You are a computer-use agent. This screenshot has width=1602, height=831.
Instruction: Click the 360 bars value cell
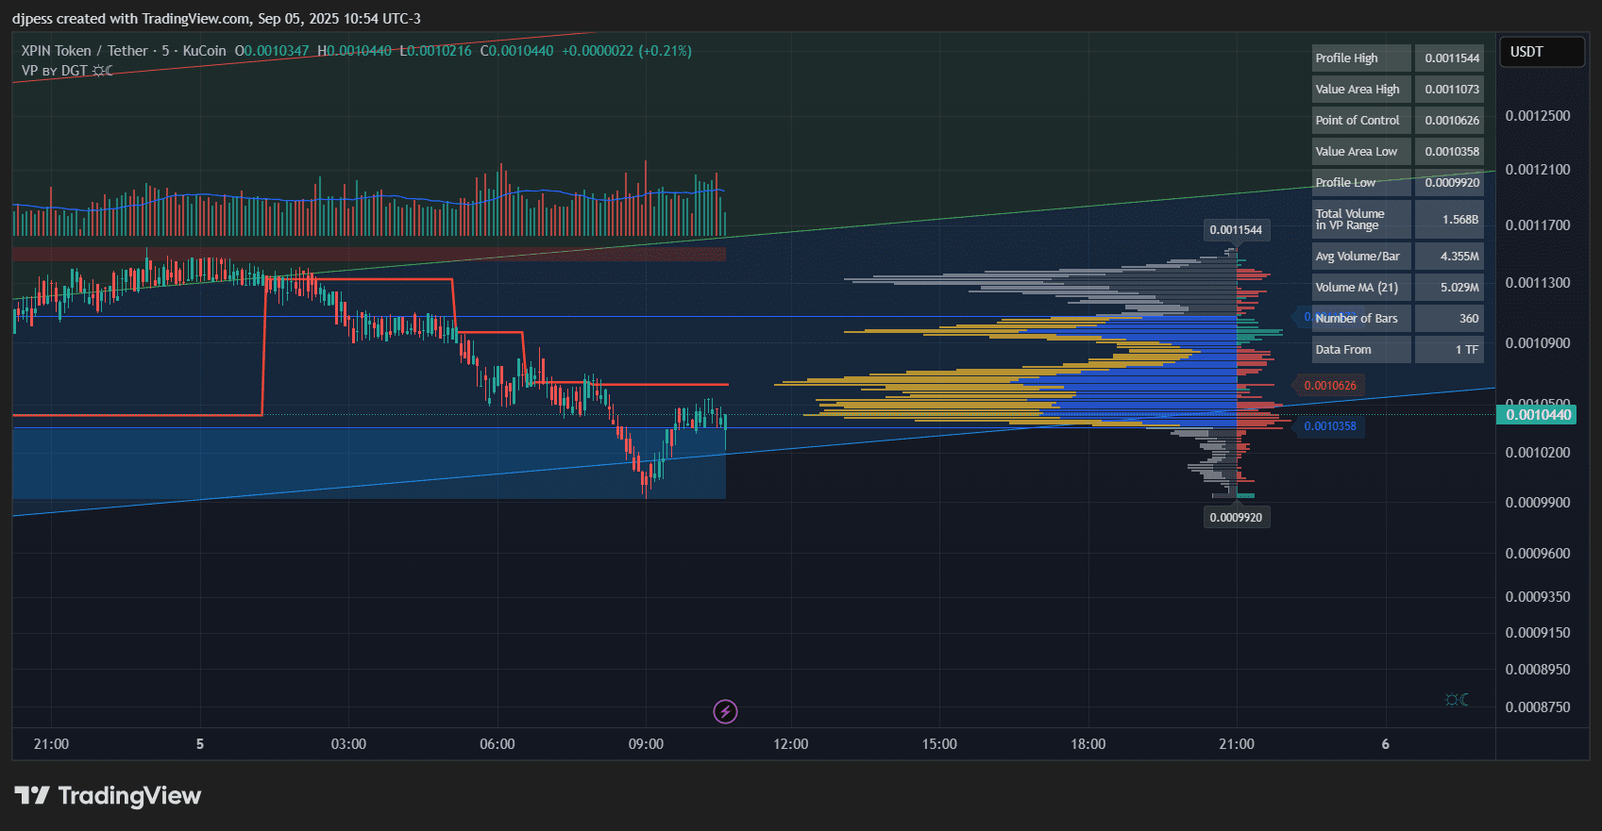pos(1449,318)
